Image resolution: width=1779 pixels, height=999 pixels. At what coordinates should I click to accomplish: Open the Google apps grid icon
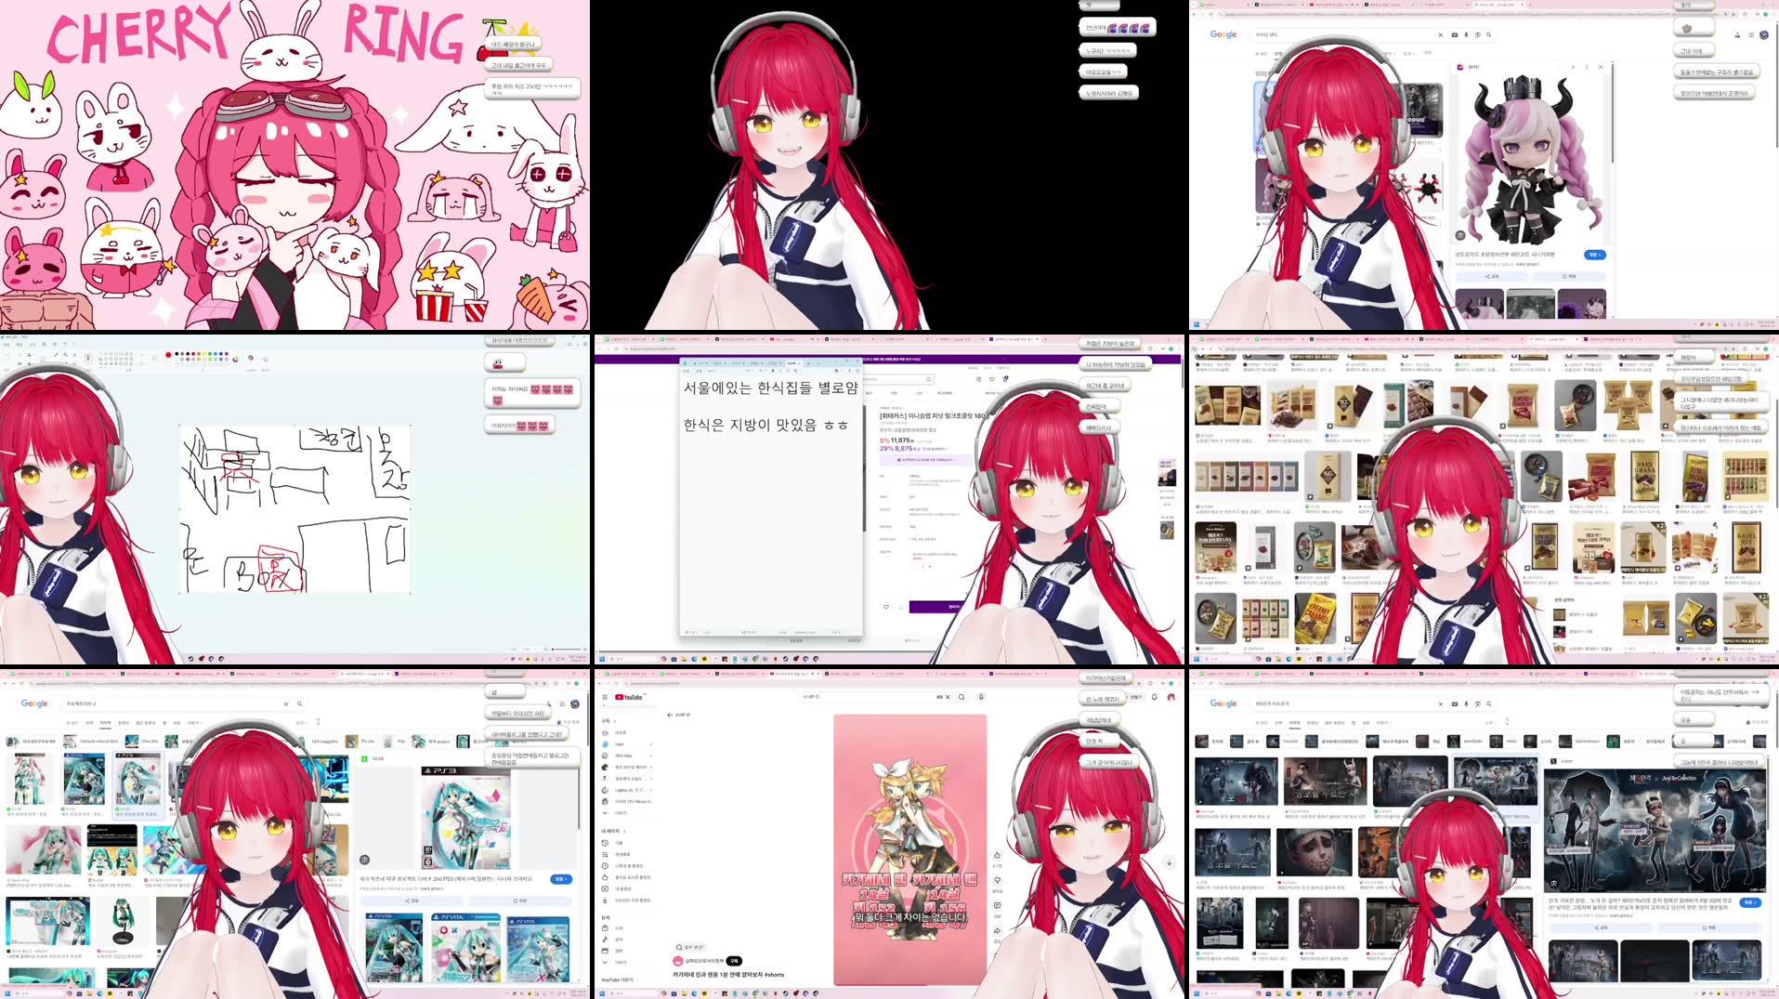(x=1751, y=35)
